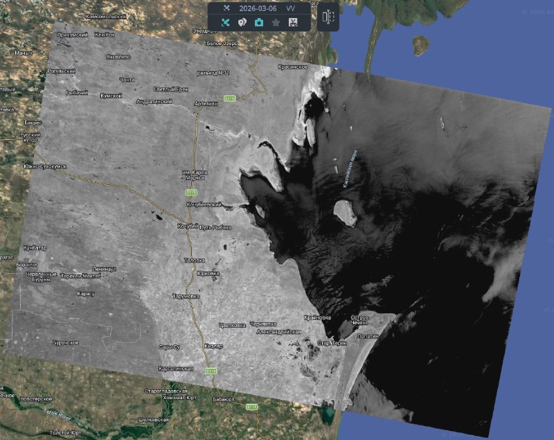Click the Артезиан settlement label
The image size is (554, 440).
pos(206,103)
